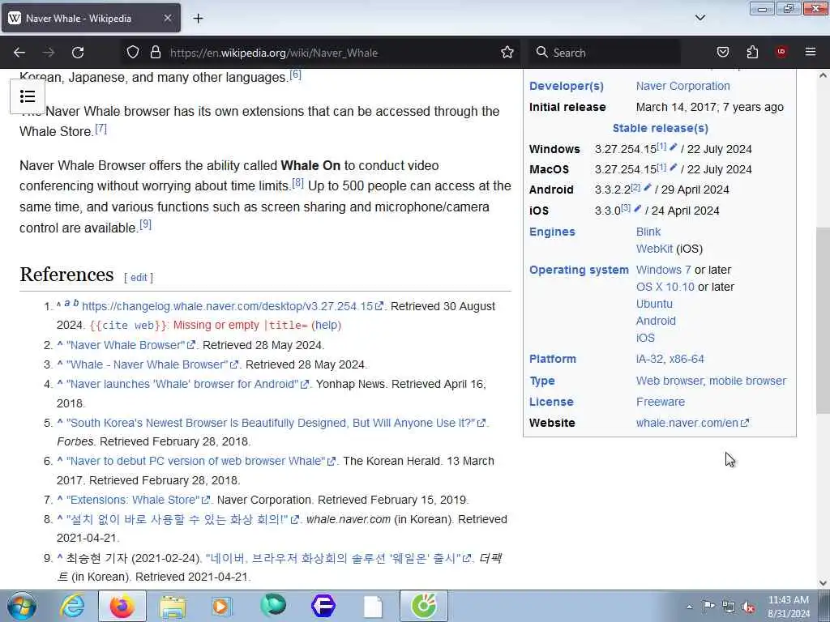
Task: Open the OS X 10.10 link
Action: click(x=665, y=287)
